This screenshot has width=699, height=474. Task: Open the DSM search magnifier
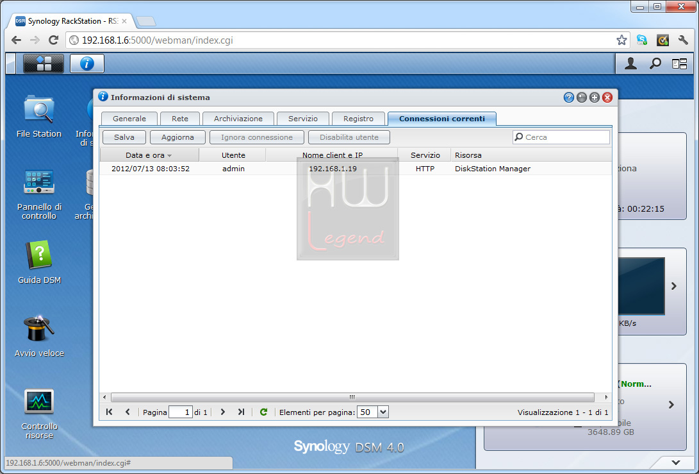pyautogui.click(x=655, y=63)
